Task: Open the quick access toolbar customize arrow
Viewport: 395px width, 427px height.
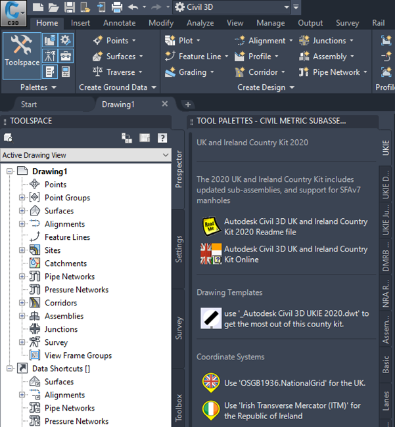Action: tap(296, 7)
